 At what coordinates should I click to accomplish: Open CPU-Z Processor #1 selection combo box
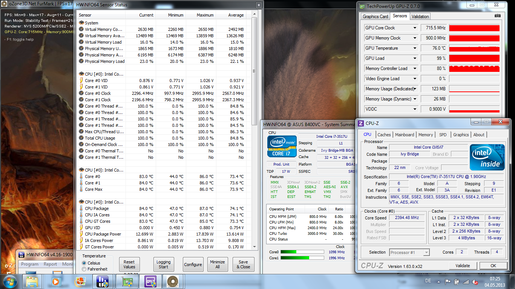(409, 252)
